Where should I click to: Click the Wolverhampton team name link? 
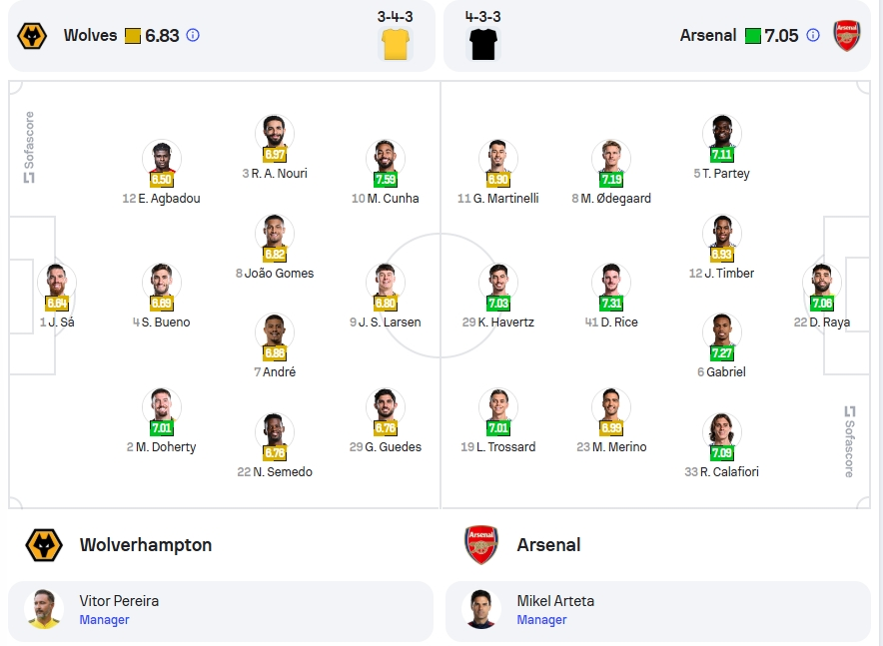146,545
